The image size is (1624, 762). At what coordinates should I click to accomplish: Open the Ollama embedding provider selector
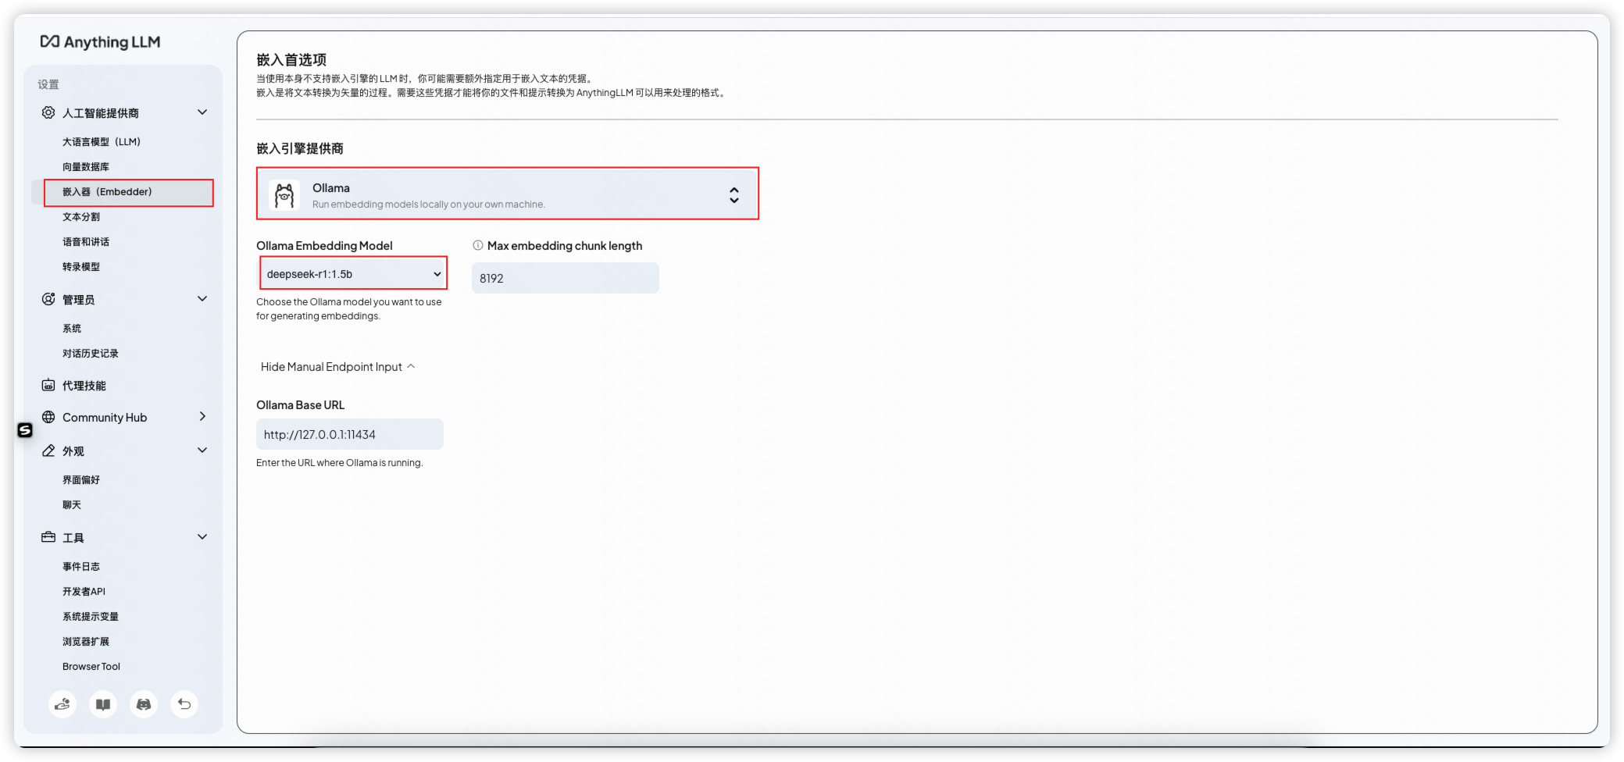pos(508,194)
